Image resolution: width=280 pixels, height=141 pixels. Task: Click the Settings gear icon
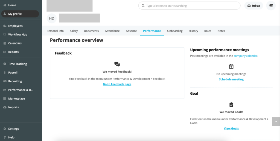point(5,129)
